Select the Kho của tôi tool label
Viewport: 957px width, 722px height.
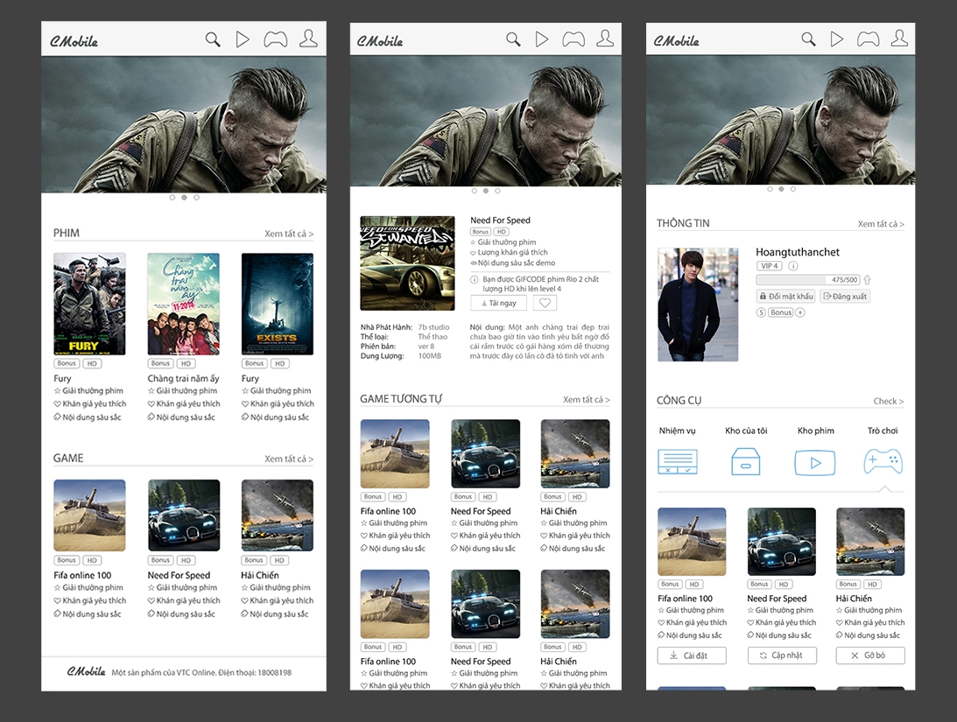coord(746,431)
